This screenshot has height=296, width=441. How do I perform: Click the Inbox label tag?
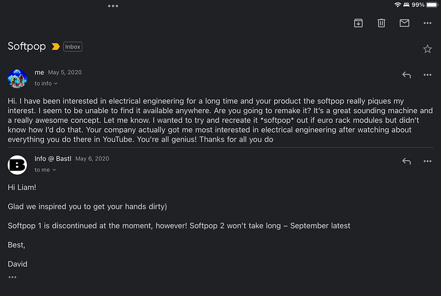[x=73, y=47]
